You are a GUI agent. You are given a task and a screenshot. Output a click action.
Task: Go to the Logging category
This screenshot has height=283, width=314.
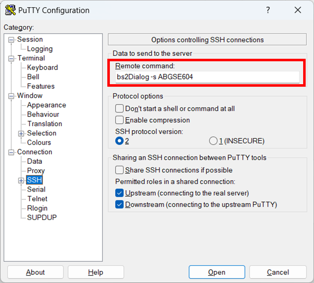pyautogui.click(x=40, y=49)
